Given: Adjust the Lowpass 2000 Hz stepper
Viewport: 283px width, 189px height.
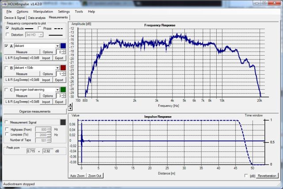Looking at the screenshot, I should pyautogui.click(x=49, y=135).
